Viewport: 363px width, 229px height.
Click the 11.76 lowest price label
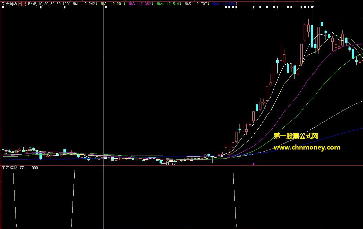[171, 163]
